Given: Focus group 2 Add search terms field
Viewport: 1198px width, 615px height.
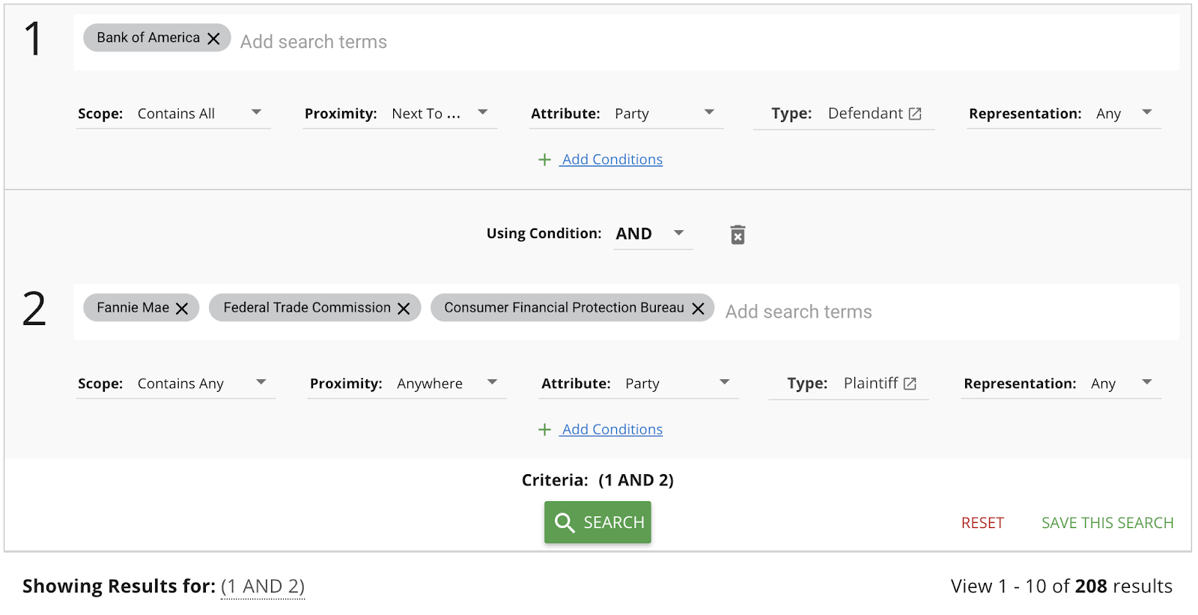Looking at the screenshot, I should click(x=947, y=312).
